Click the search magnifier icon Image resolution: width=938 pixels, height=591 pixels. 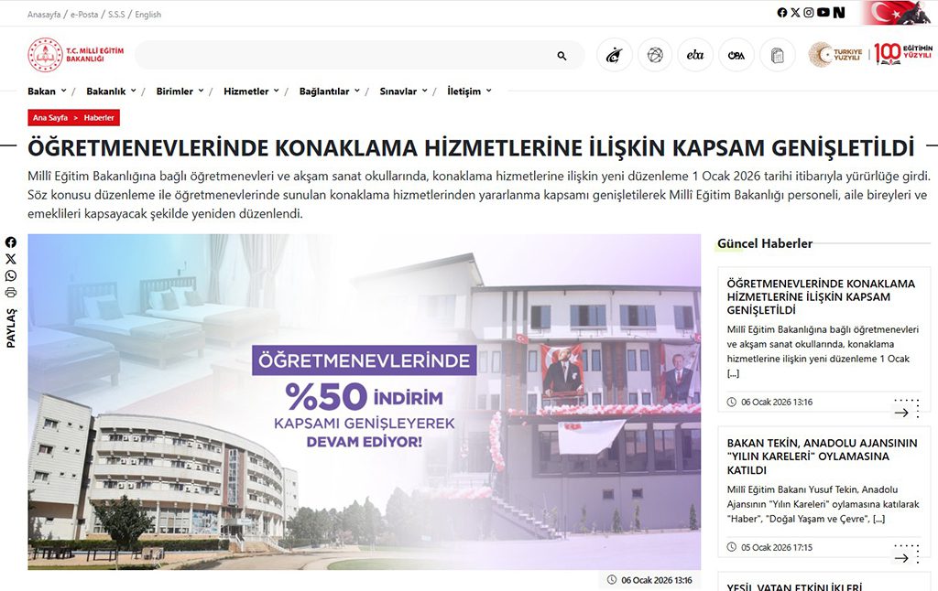coord(562,56)
